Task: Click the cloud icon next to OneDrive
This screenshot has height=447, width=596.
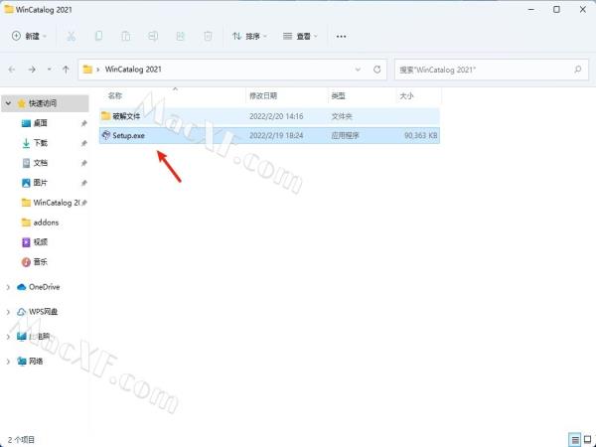Action: (21, 287)
